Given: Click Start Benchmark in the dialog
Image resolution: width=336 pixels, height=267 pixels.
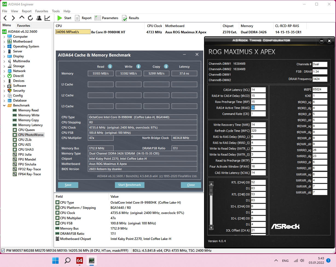Looking at the screenshot, I should pos(129,185).
